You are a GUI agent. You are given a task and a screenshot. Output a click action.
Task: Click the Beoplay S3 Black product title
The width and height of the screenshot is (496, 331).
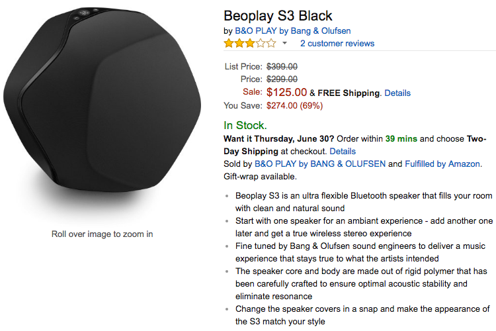[278, 15]
